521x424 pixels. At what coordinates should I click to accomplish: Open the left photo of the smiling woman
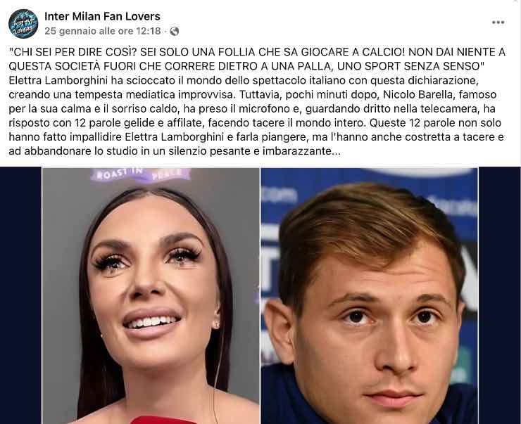pos(151,296)
